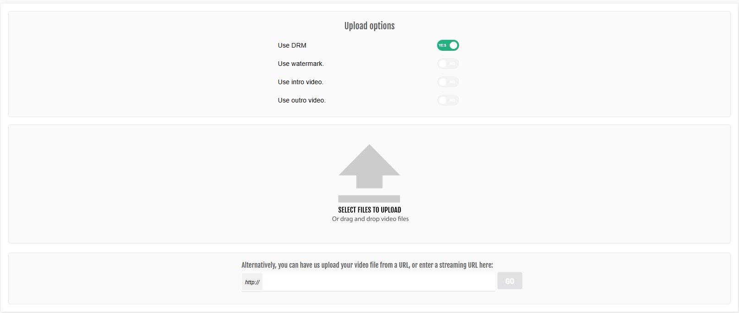This screenshot has width=739, height=313.
Task: Click the 'Upload options' heading
Action: click(x=370, y=26)
